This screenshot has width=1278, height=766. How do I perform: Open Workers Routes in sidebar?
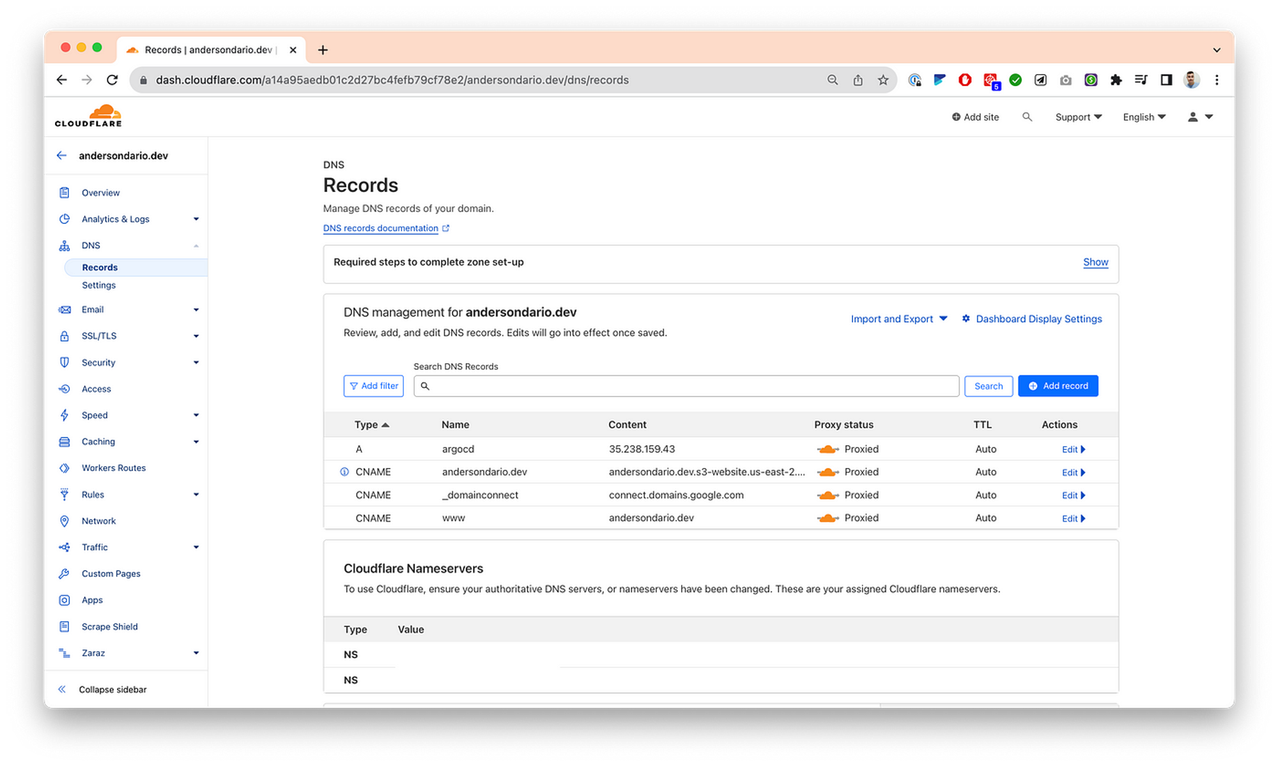[114, 468]
